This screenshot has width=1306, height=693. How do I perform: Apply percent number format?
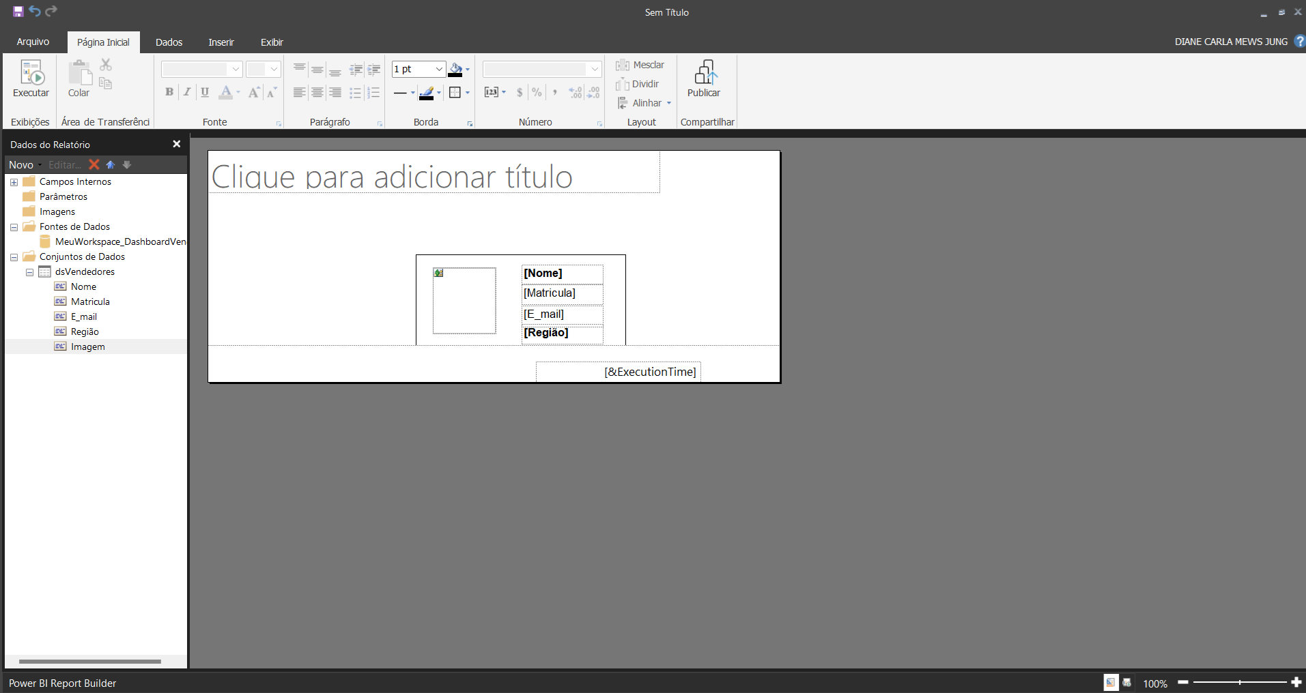(x=537, y=92)
